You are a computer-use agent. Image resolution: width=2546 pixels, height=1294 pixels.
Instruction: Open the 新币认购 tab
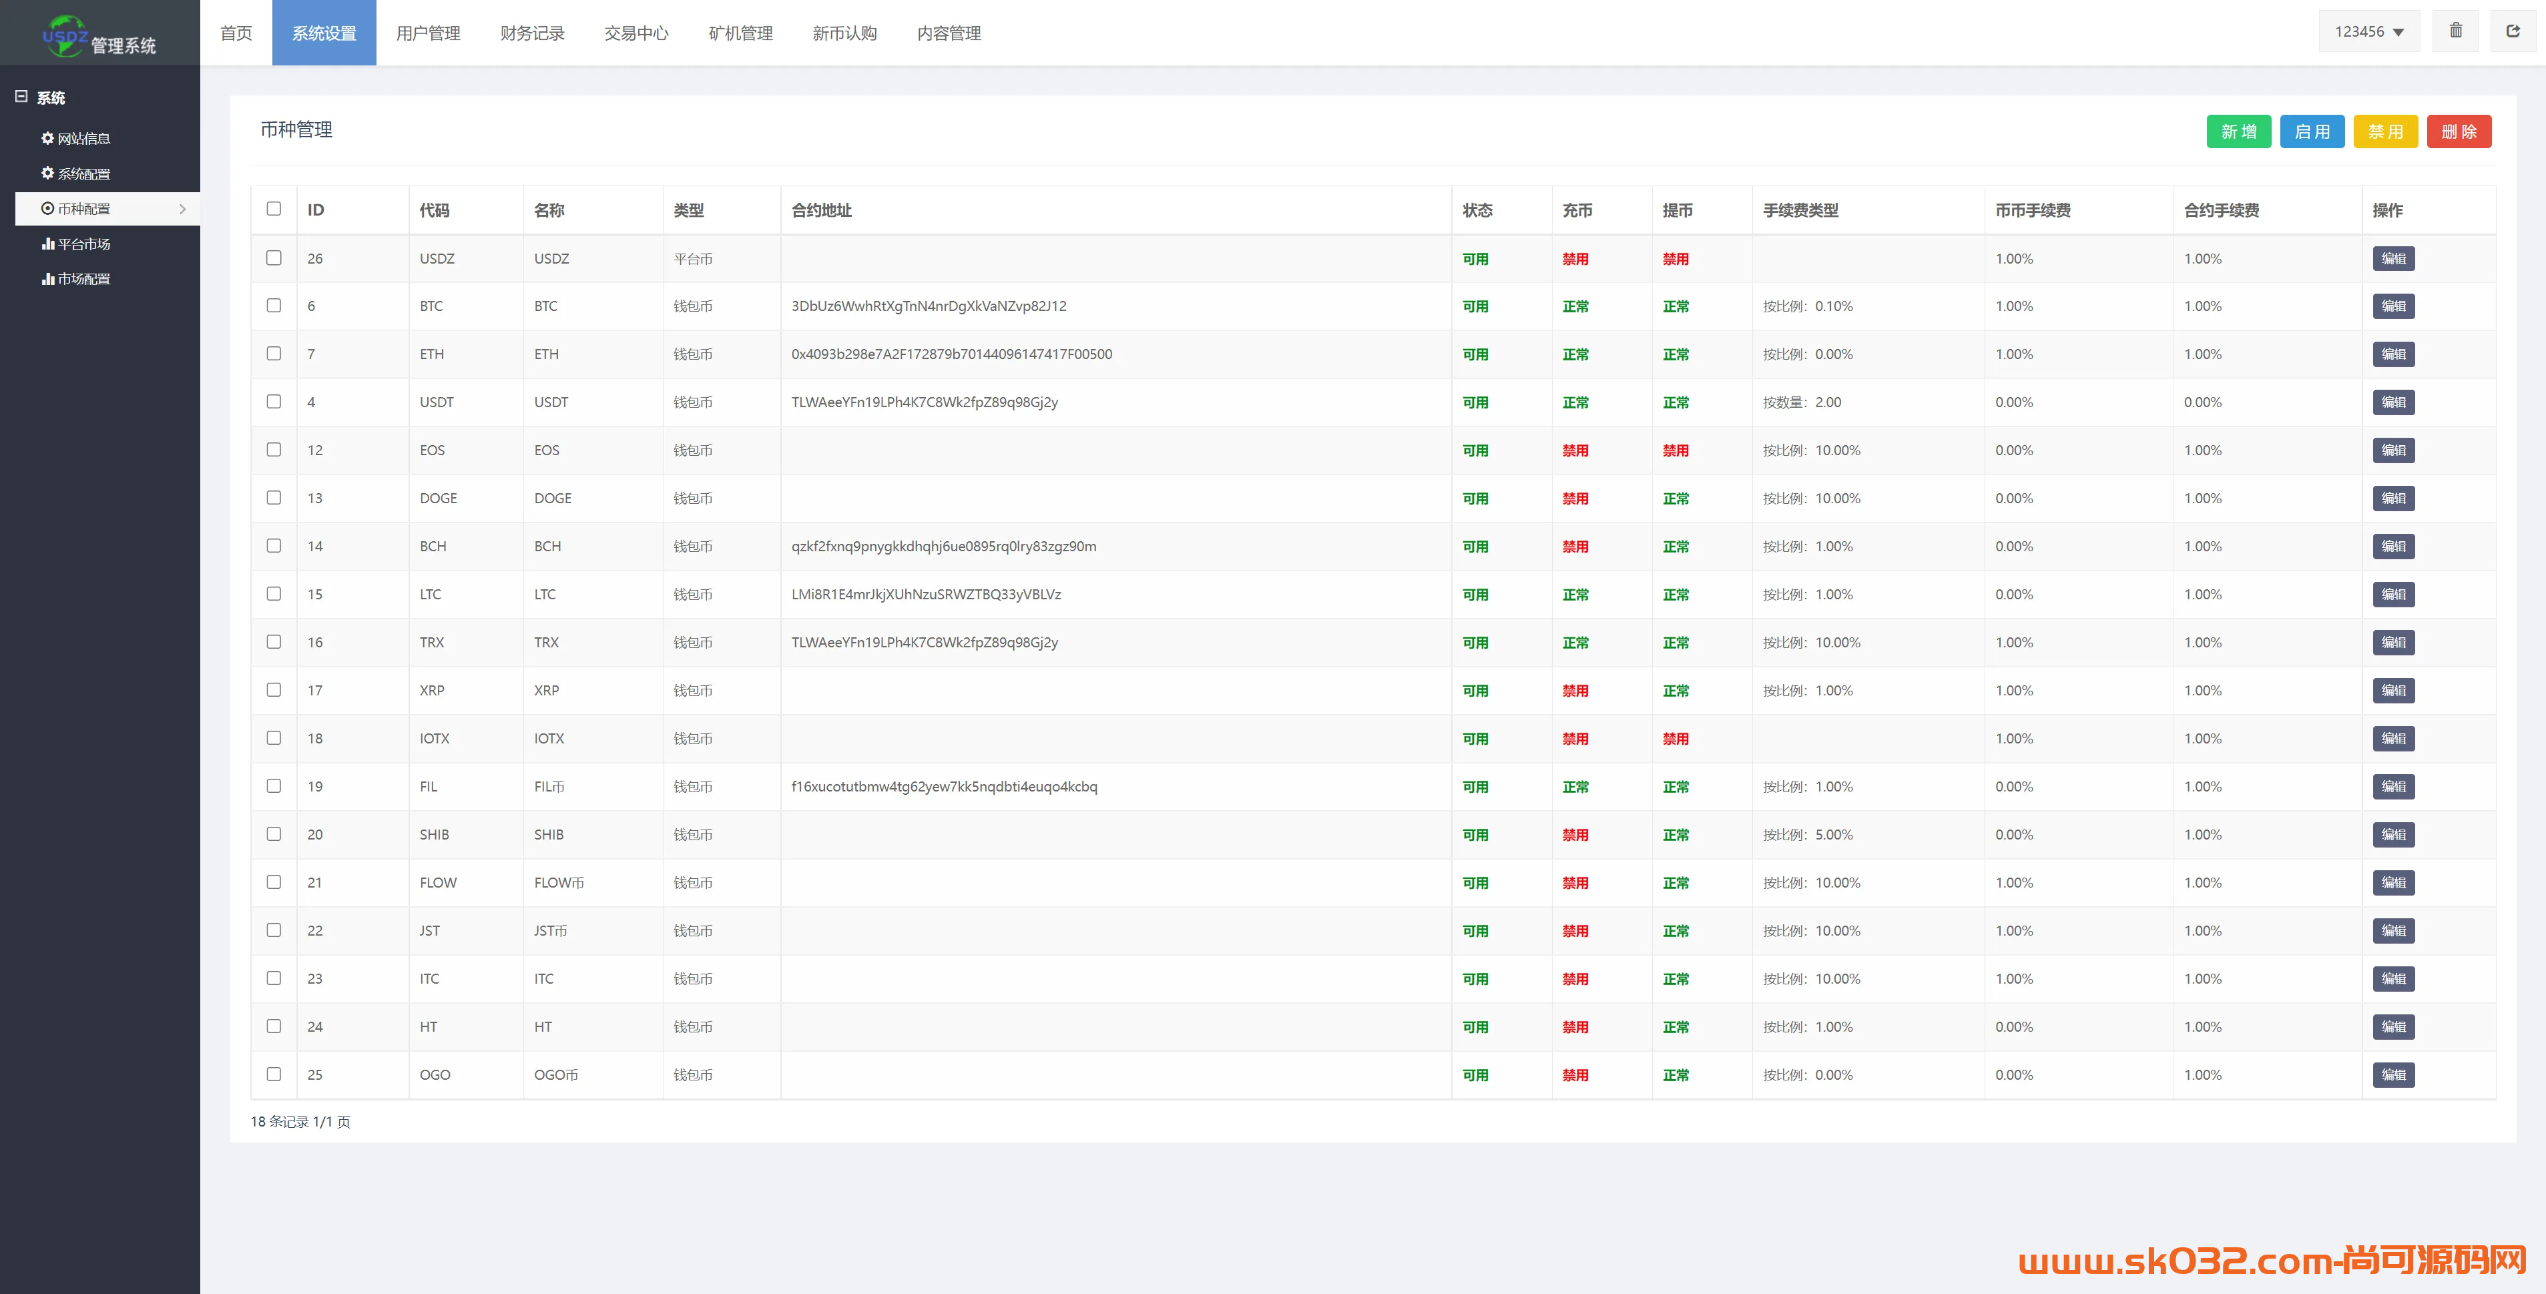[845, 33]
